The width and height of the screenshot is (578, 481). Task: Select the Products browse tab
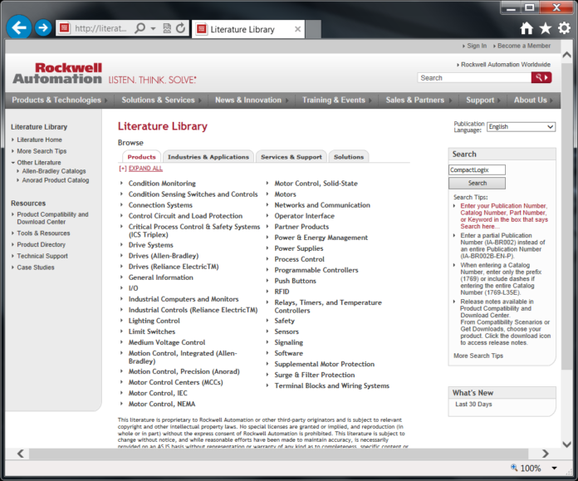pos(141,157)
